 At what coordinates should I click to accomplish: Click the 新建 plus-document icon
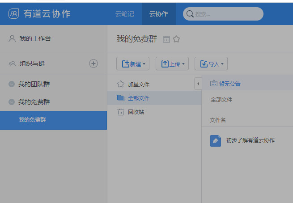126,64
